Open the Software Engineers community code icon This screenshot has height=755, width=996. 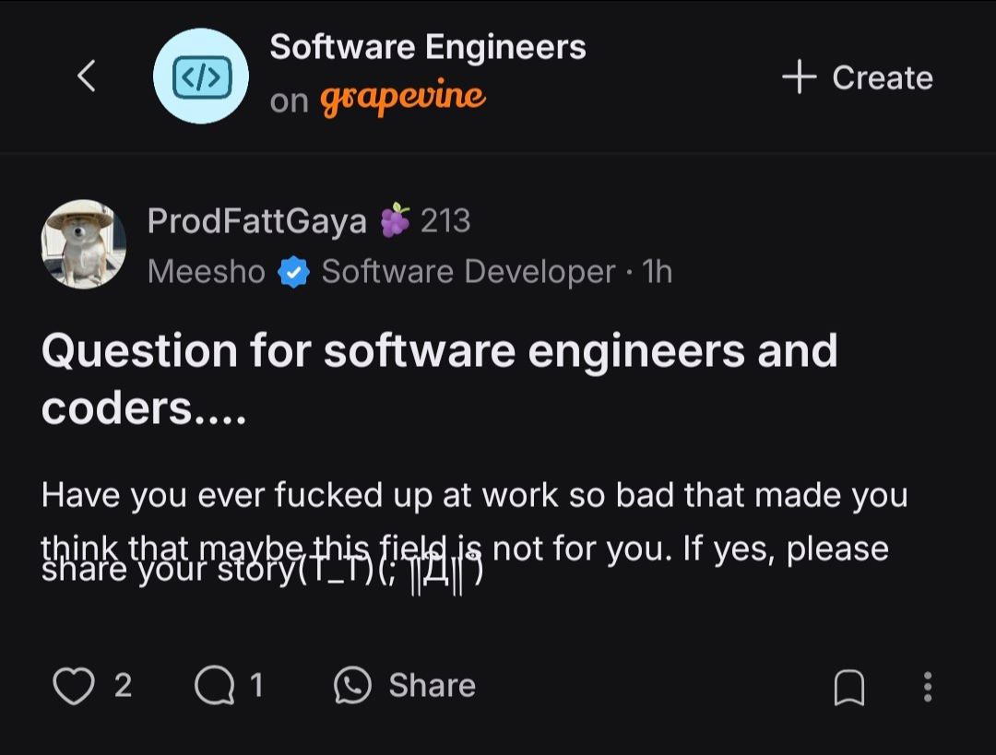coord(200,77)
